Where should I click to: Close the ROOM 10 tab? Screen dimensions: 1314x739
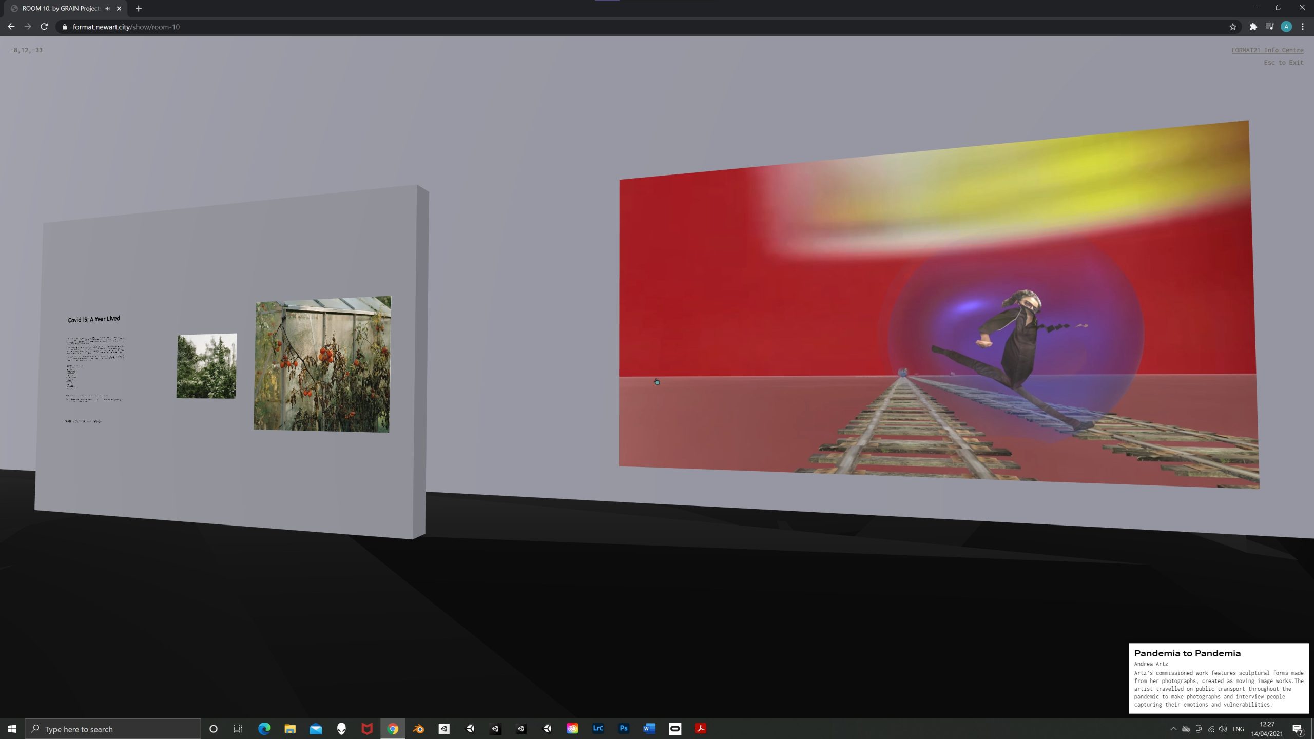[119, 9]
